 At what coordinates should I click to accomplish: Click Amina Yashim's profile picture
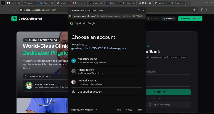click(x=74, y=71)
